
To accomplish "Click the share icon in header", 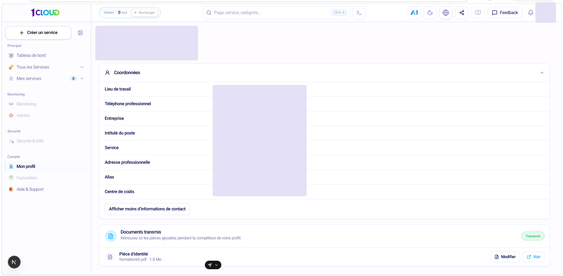I will (461, 13).
